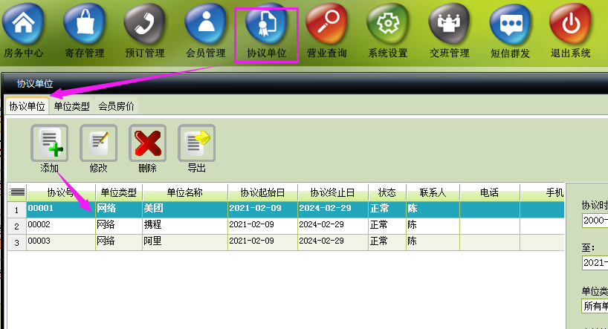Click 网络 type cell in 阿里 row

pyautogui.click(x=119, y=242)
